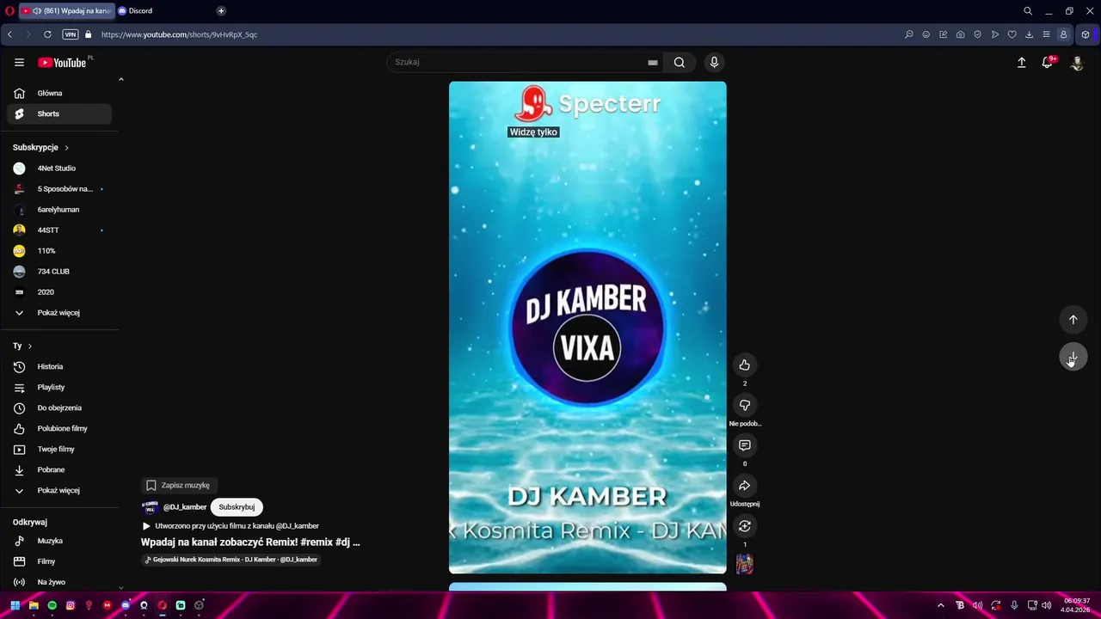
Task: Open Opera downloads icon
Action: (x=1029, y=34)
